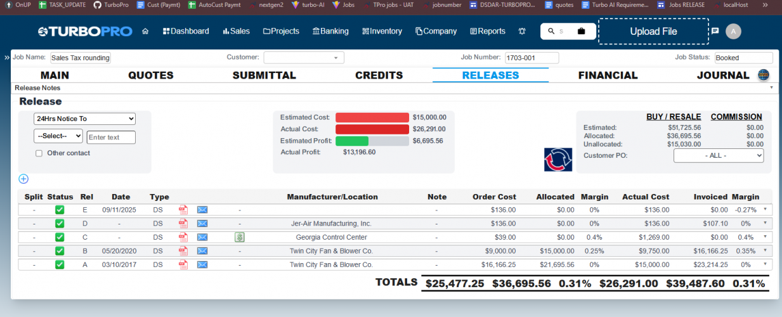The image size is (782, 317).
Task: Open the PDF icon for release D
Action: 183,223
